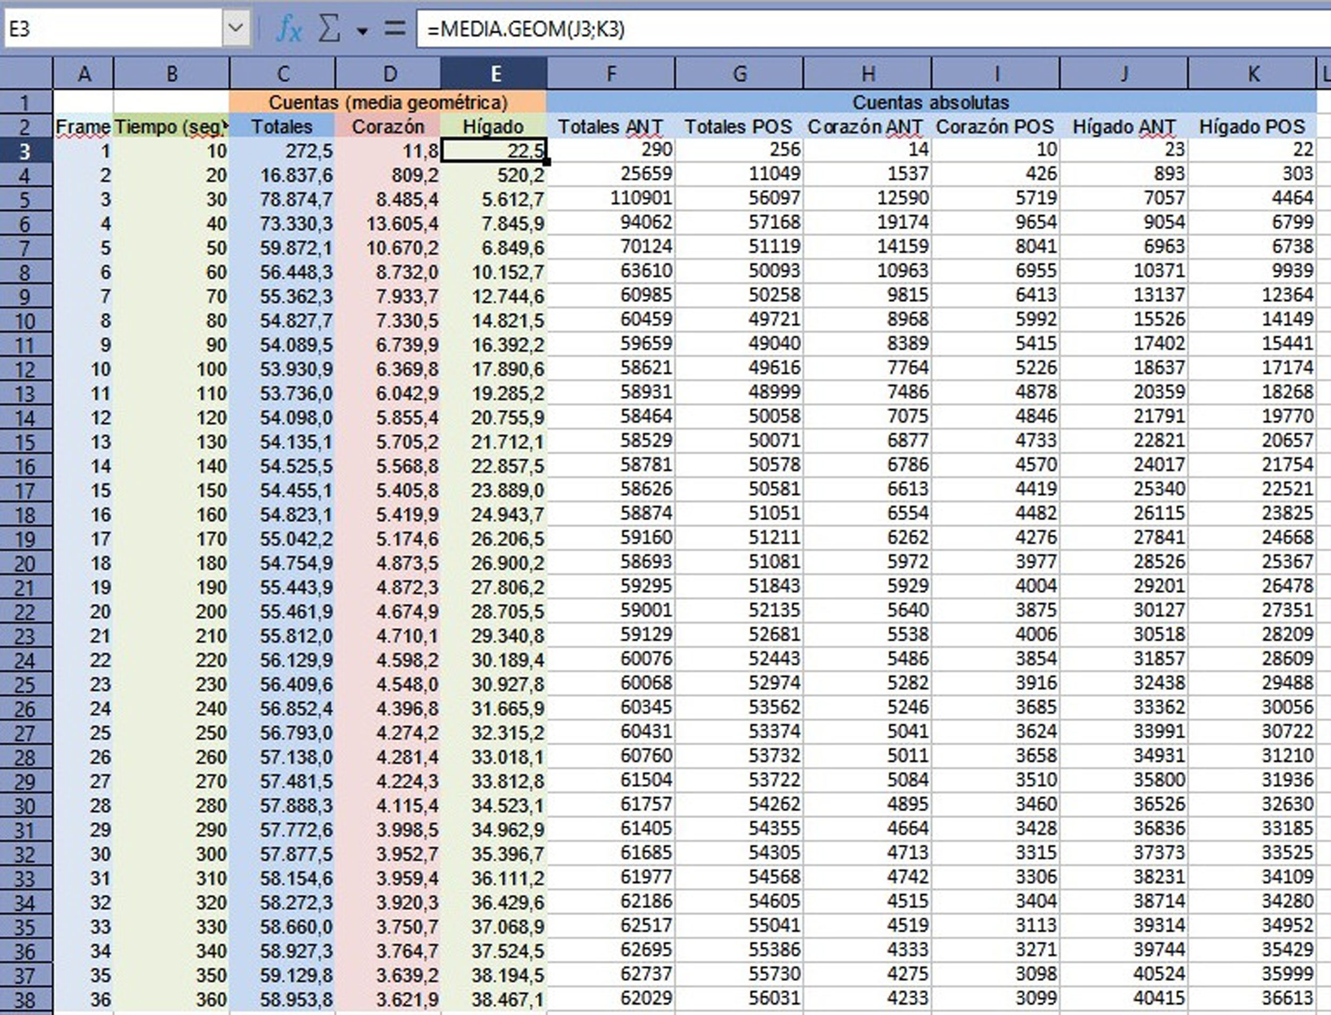Select column E header
Screen dimensions: 1331x1015
494,74
